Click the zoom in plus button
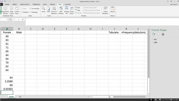Viewport: 179px width, 101px height. [x=177, y=100]
